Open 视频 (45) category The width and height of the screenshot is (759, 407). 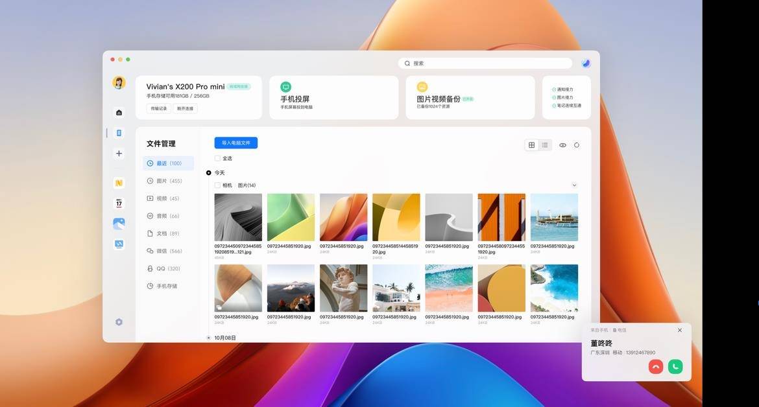point(169,198)
